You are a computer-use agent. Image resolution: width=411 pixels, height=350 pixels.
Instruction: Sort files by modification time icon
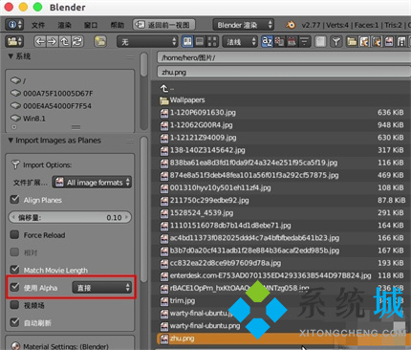pyautogui.click(x=292, y=41)
